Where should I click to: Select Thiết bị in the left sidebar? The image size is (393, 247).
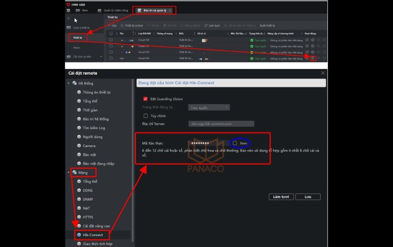click(78, 38)
